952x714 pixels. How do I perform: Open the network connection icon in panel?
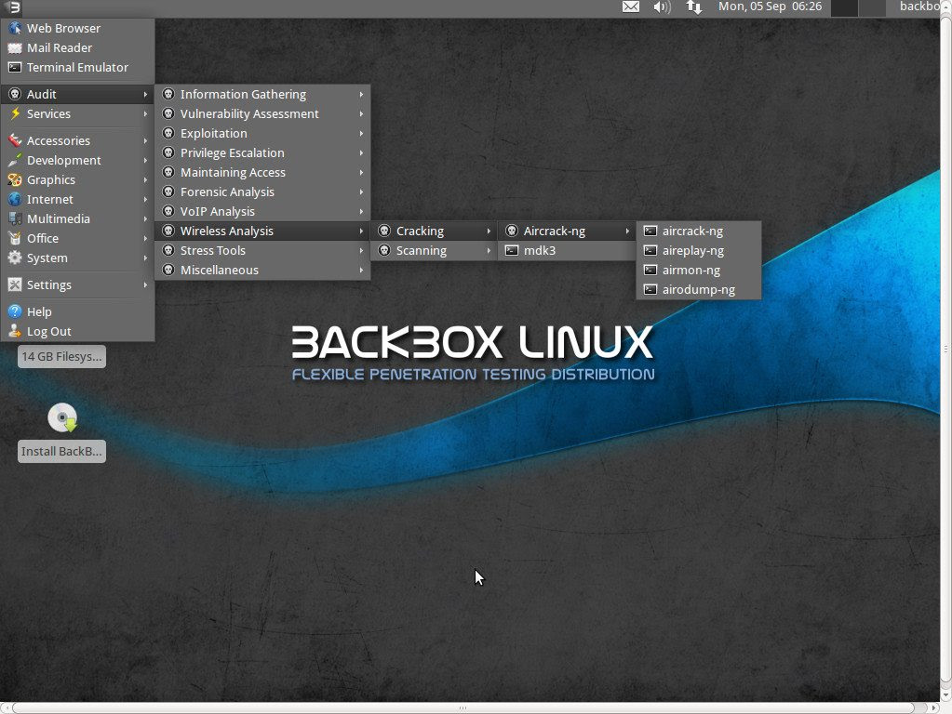[x=694, y=7]
